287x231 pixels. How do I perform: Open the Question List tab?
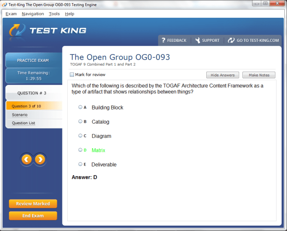(x=24, y=123)
